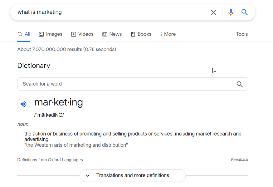
Task: Click the Feedback link
Action: coord(239,160)
